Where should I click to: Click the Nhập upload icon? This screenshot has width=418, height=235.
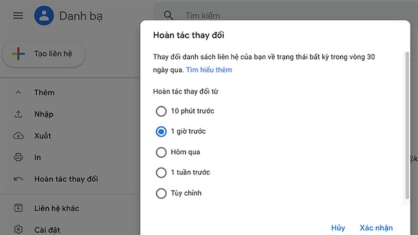pos(18,114)
